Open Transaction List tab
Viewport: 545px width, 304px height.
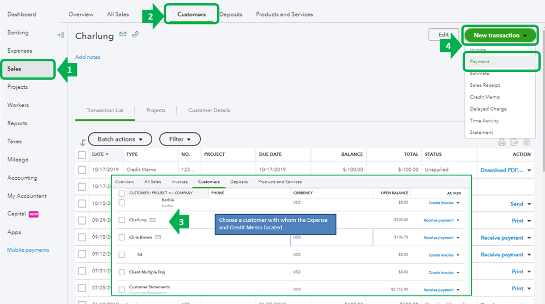click(x=105, y=110)
